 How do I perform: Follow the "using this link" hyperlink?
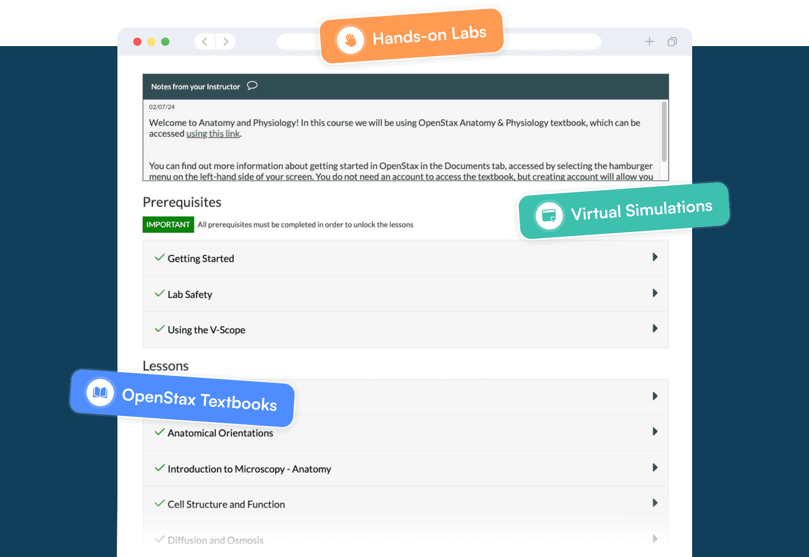point(213,134)
